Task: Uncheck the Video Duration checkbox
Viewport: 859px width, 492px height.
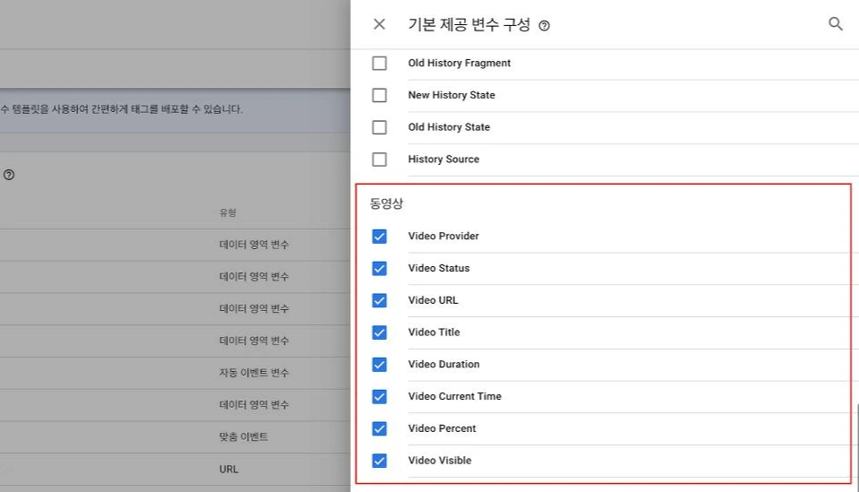Action: (379, 365)
